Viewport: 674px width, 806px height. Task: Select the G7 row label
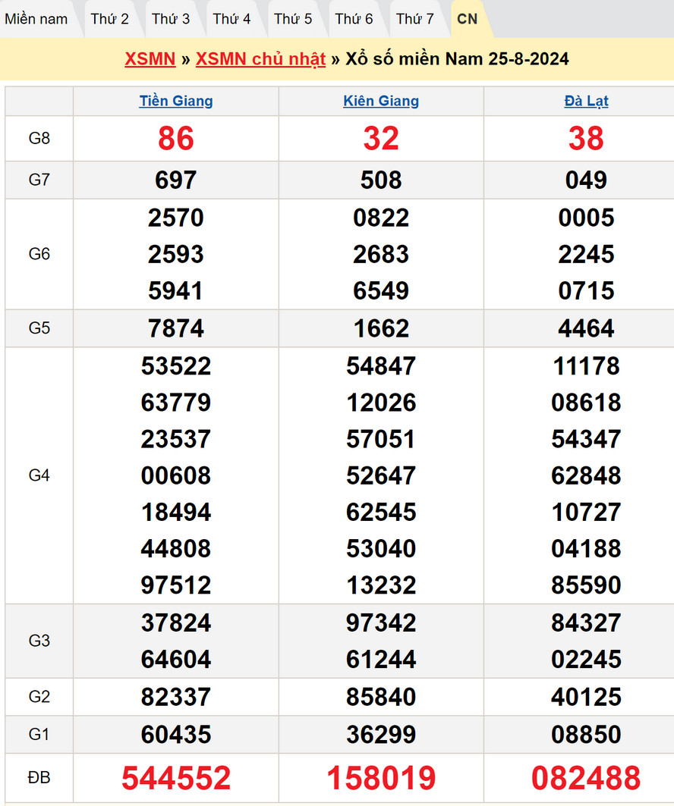click(x=39, y=180)
